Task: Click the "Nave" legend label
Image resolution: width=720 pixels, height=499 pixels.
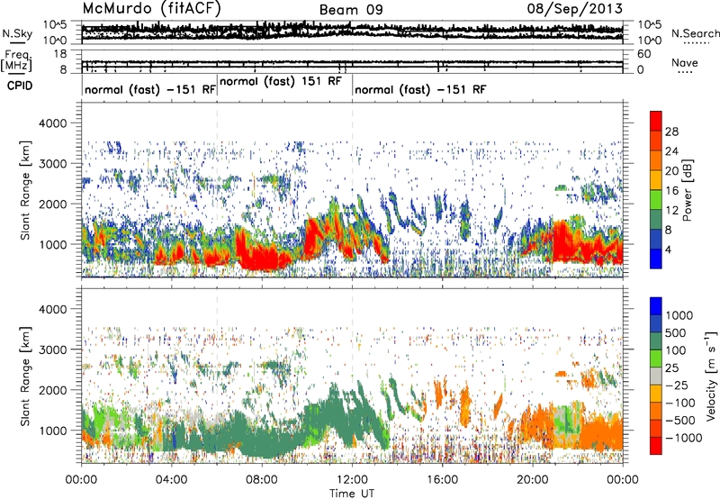Action: click(x=685, y=62)
